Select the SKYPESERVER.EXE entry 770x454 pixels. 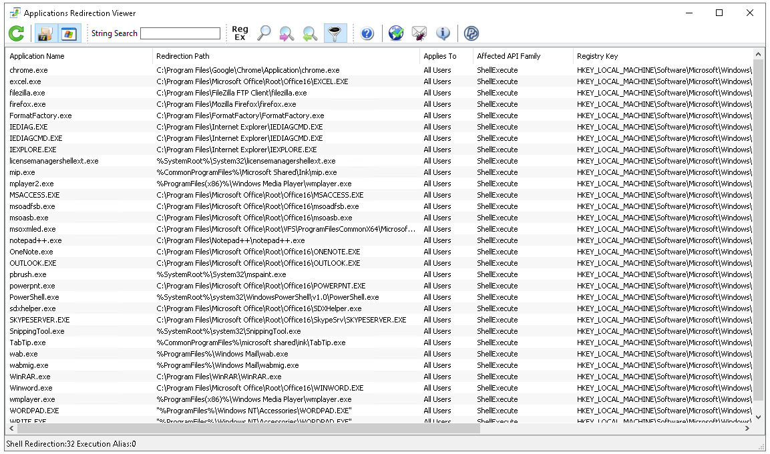pyautogui.click(x=379, y=320)
